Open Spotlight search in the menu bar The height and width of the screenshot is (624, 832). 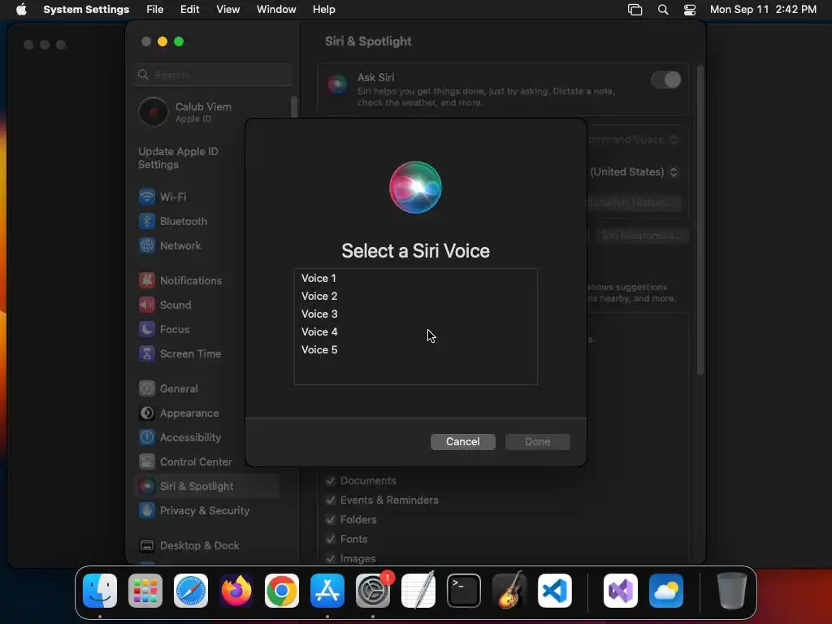click(663, 10)
